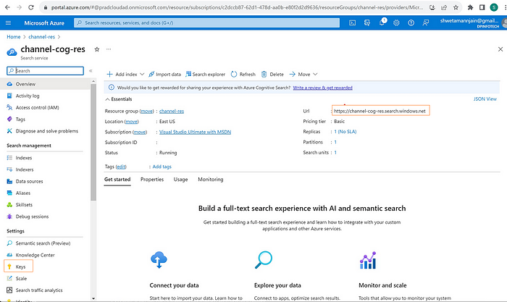Click the Search resources, services, and docs field
The width and height of the screenshot is (507, 302).
coord(207,23)
